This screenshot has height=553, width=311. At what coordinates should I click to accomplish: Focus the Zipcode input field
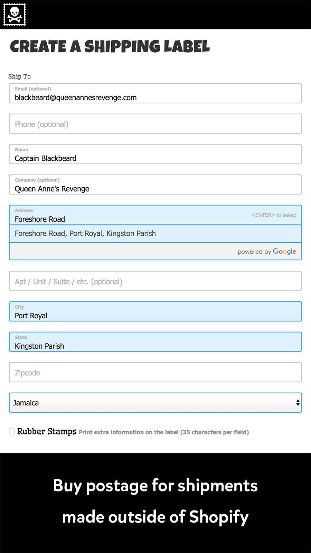155,373
